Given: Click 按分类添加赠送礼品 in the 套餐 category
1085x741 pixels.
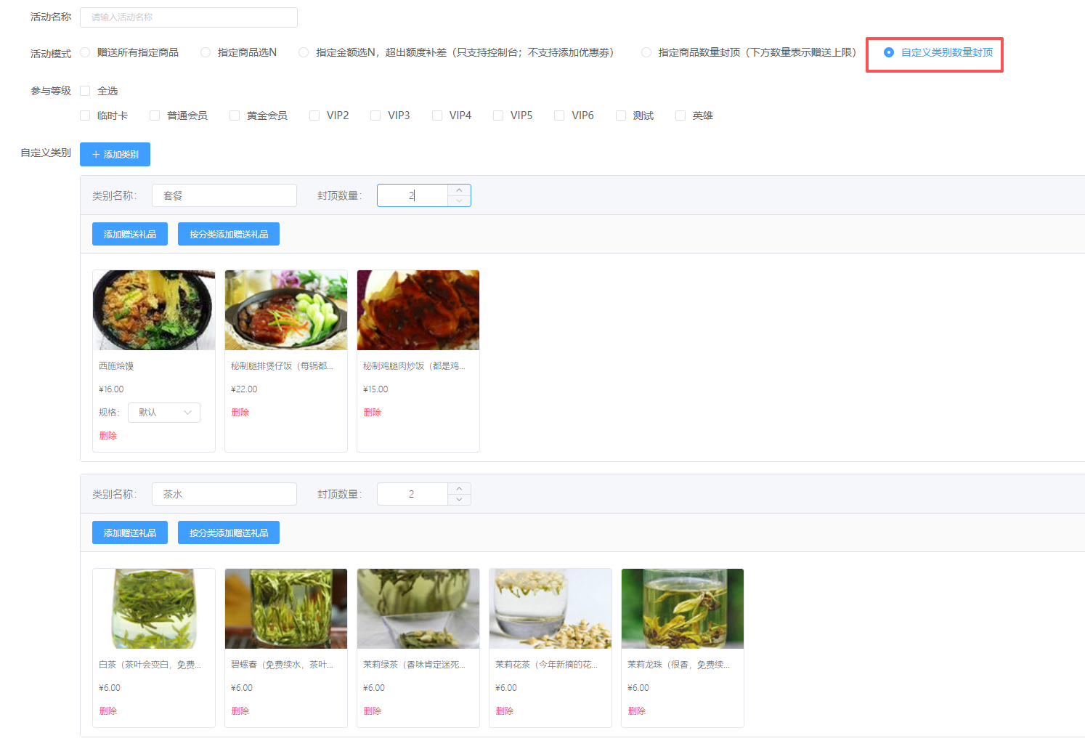Looking at the screenshot, I should 229,234.
